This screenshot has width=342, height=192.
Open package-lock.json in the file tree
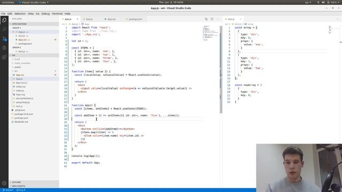tap(34, 114)
